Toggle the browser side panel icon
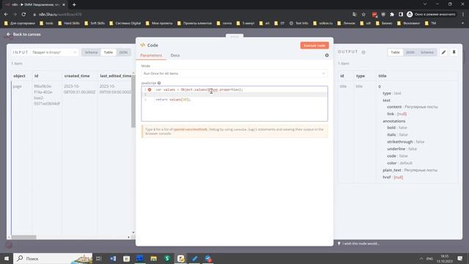This screenshot has height=264, width=469. coord(401,15)
